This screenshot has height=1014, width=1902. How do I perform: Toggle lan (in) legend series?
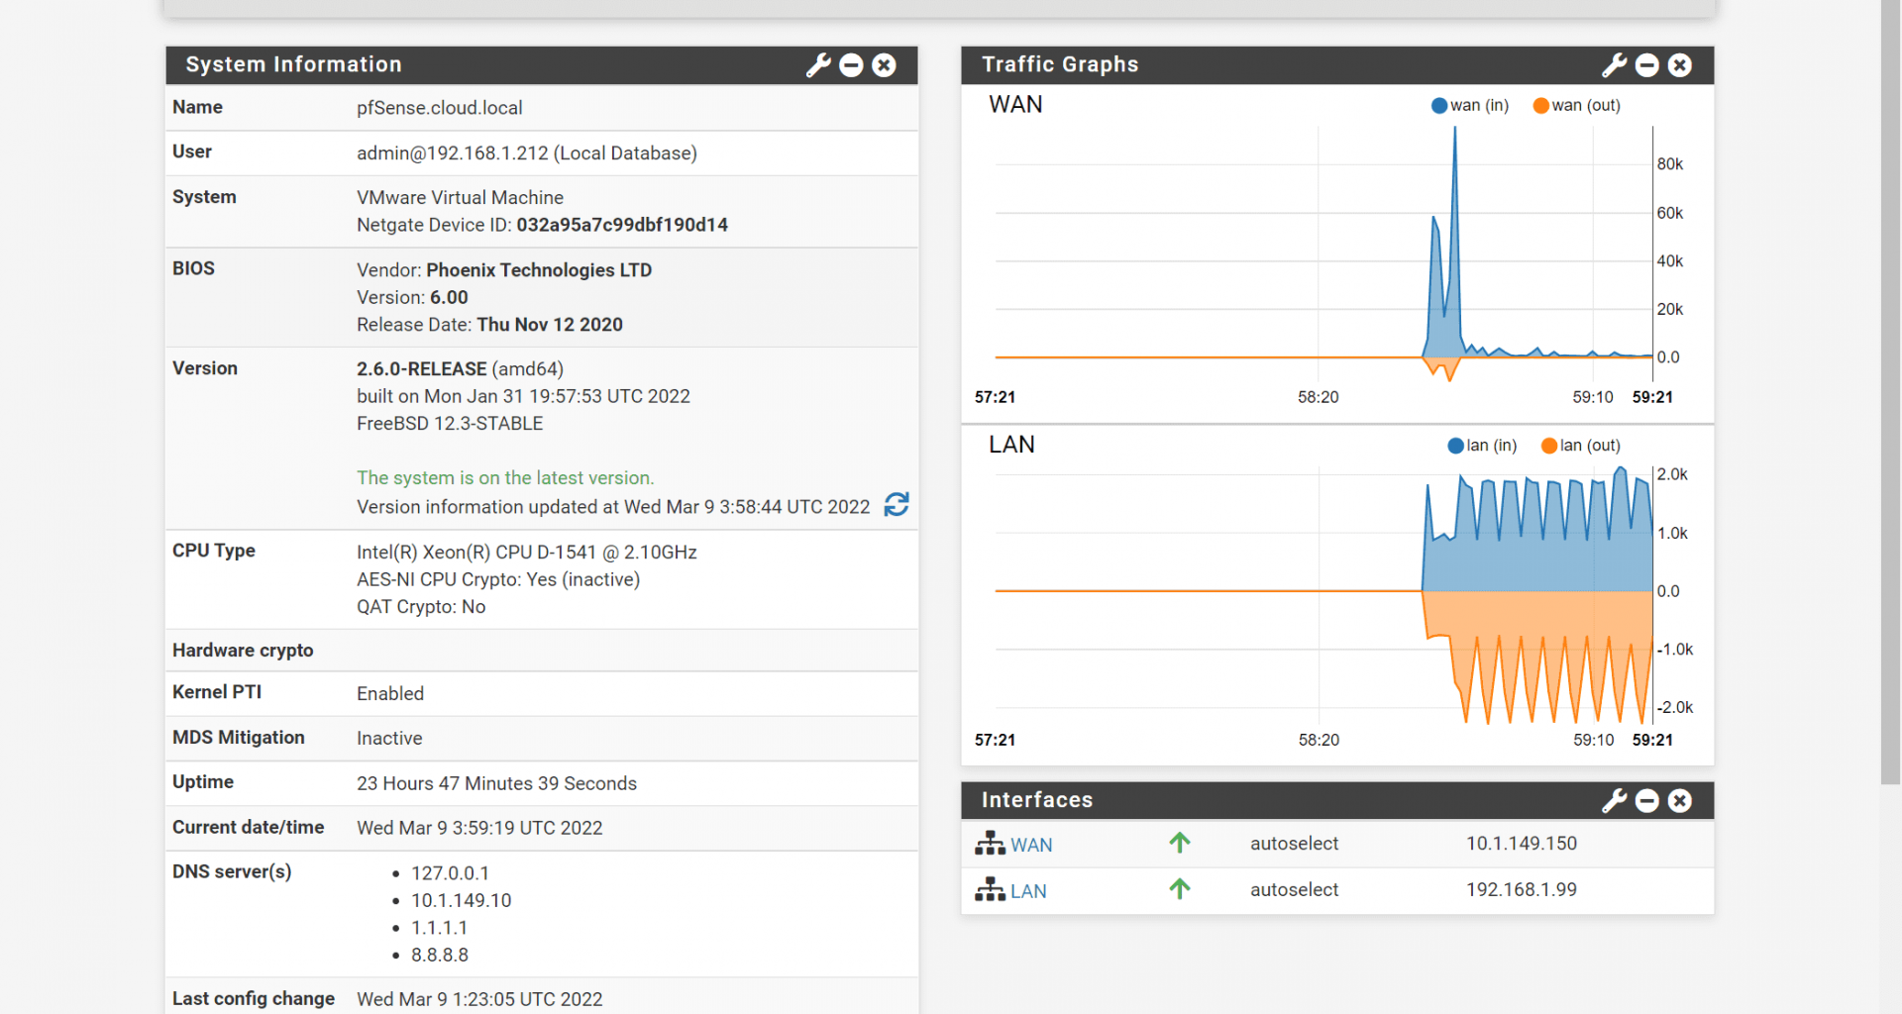coord(1482,446)
